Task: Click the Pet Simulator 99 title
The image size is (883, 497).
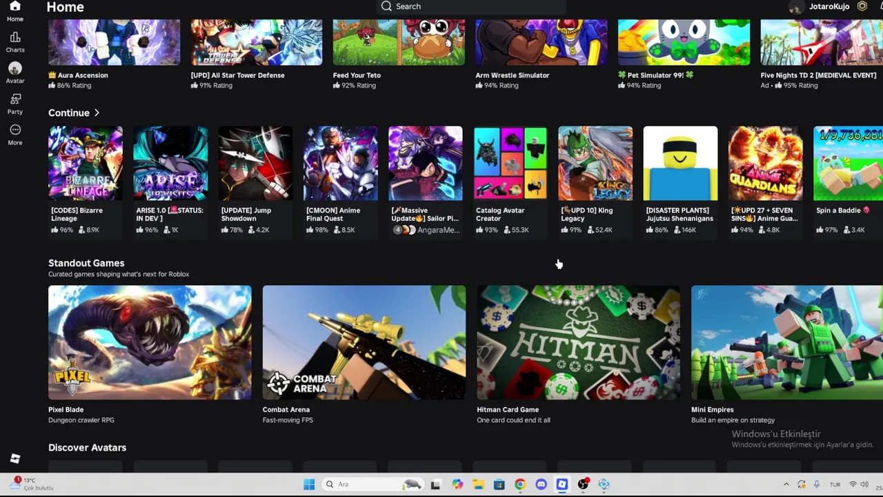Action: (x=655, y=75)
